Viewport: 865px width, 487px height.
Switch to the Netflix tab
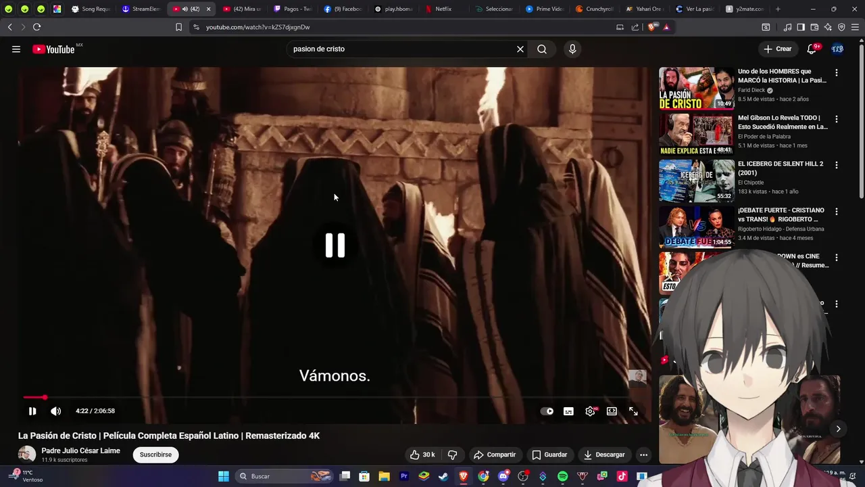click(x=443, y=9)
